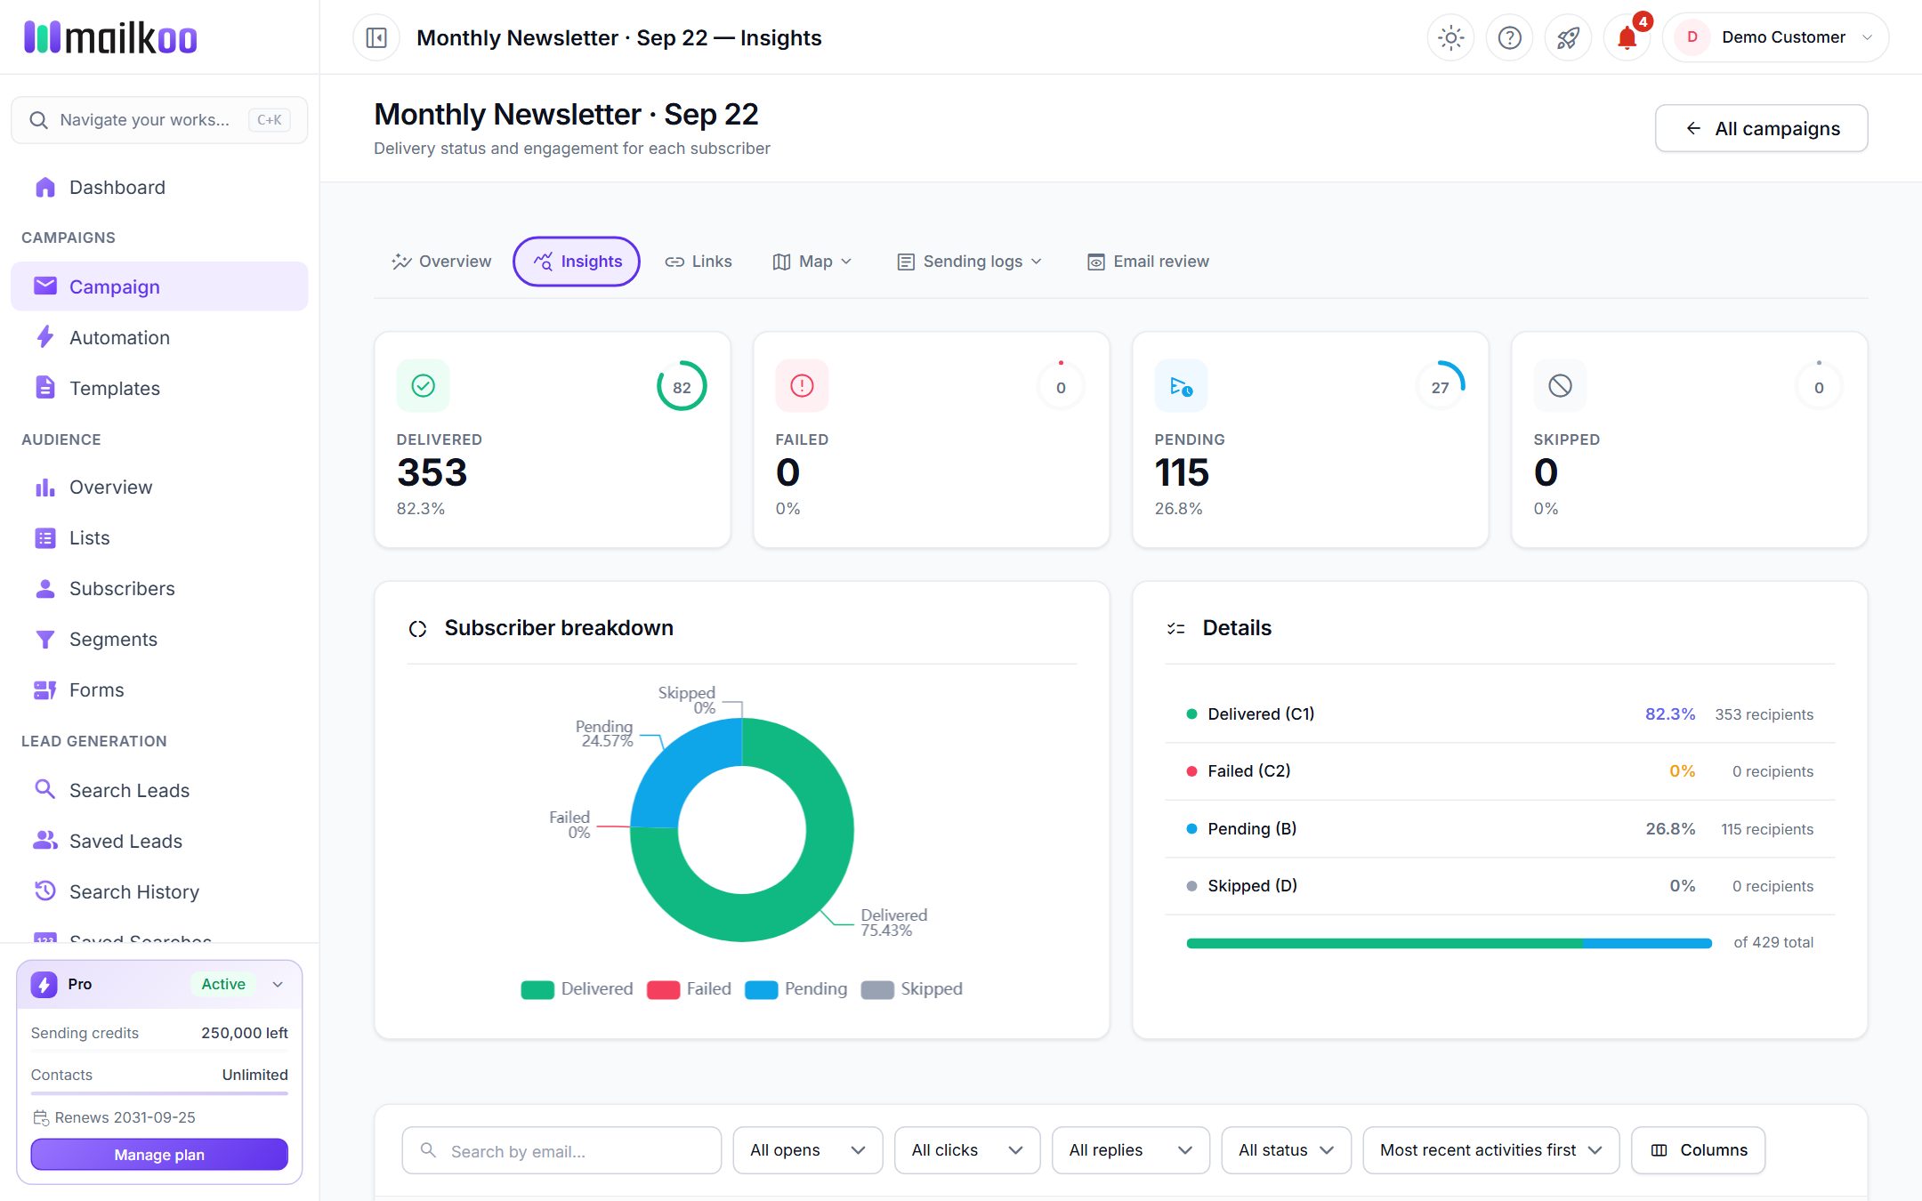Open Search History in sidebar
The height and width of the screenshot is (1201, 1922).
[x=159, y=891]
